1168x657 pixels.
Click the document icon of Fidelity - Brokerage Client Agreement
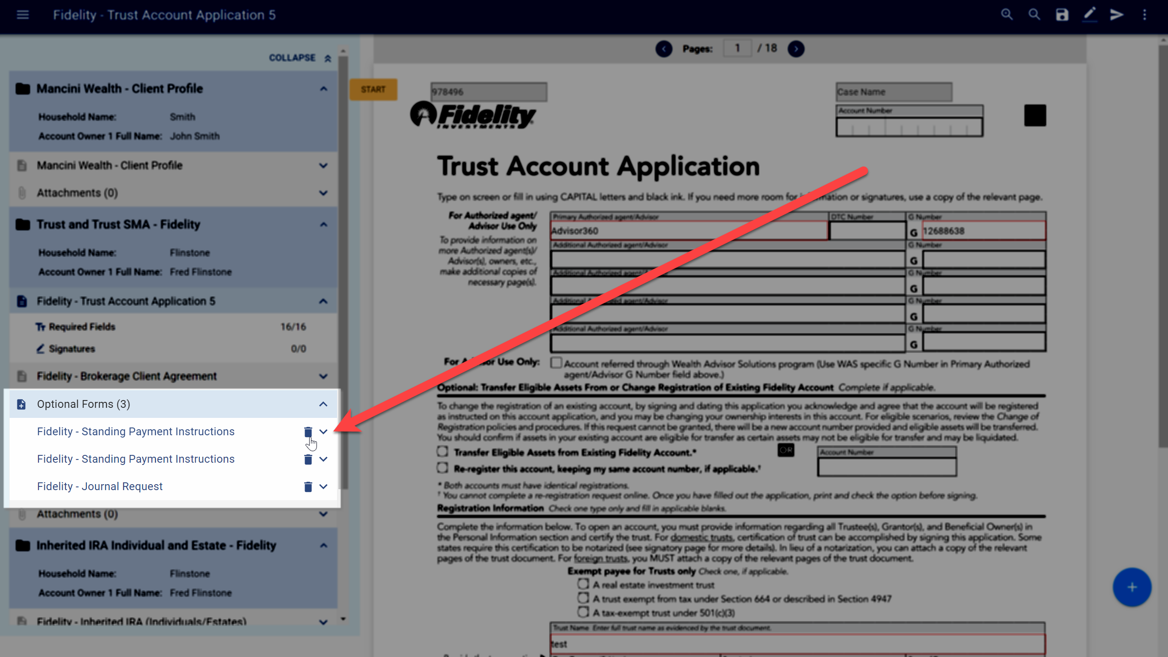click(21, 376)
